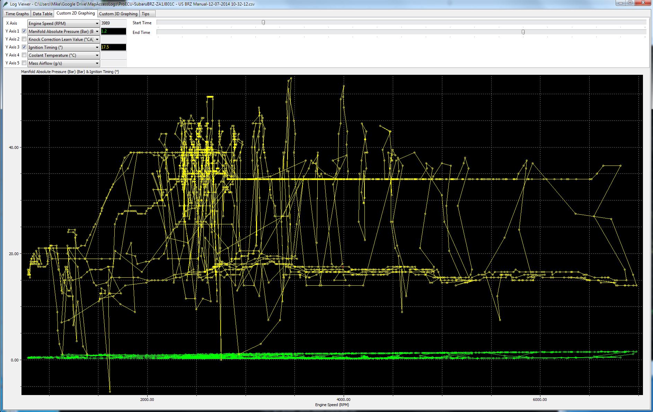
Task: Open the Knock Correction Learn Value dropdown
Action: pyautogui.click(x=64, y=39)
